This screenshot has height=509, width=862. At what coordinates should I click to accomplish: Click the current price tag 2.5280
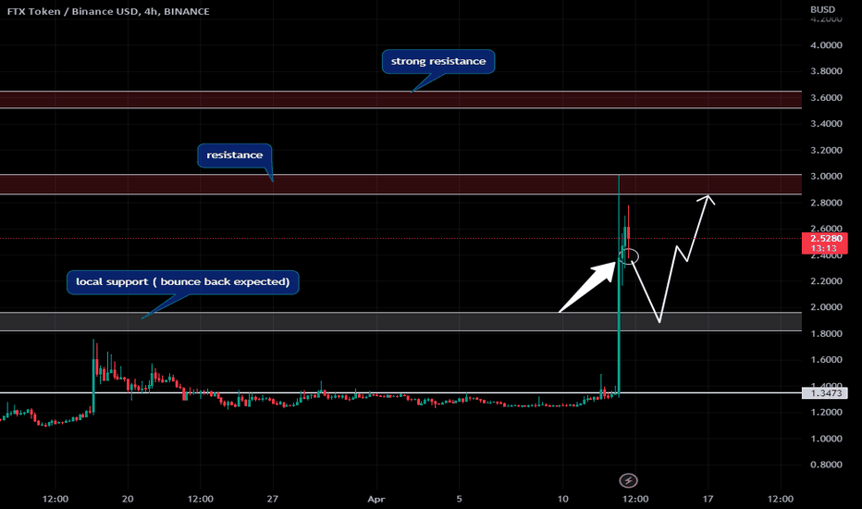[826, 238]
